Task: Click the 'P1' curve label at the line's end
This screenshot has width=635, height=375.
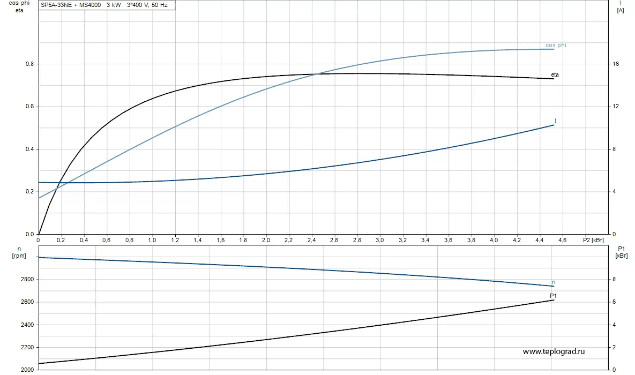Action: 553,296
